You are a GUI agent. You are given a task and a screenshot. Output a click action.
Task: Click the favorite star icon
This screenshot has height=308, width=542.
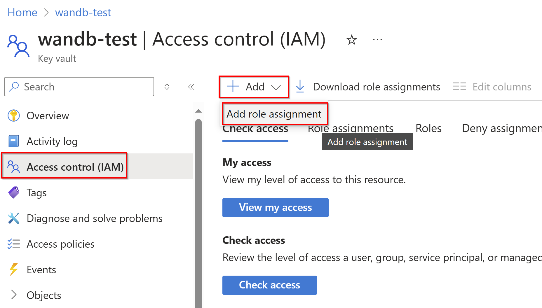coord(352,40)
